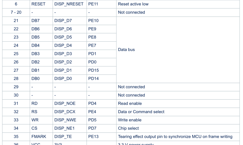Click the DISP_NRESET signal cell
The height and width of the screenshot is (145, 243).
coord(70,4)
